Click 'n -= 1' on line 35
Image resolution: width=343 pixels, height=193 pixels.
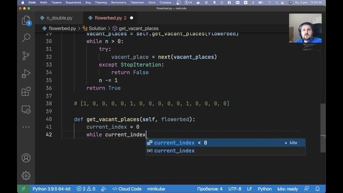click(108, 80)
